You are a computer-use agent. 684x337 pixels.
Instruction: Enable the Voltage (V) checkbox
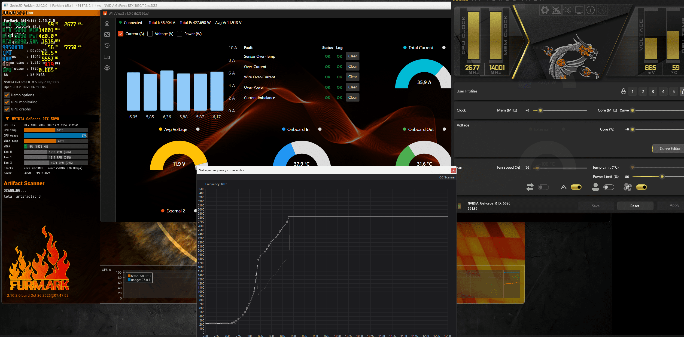(150, 34)
